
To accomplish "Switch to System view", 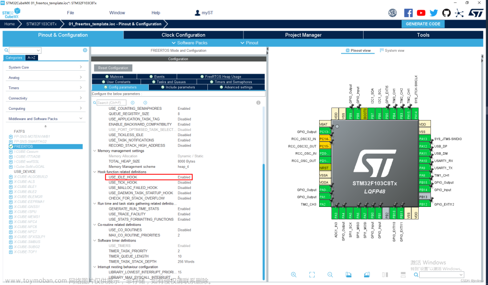I will click(392, 50).
